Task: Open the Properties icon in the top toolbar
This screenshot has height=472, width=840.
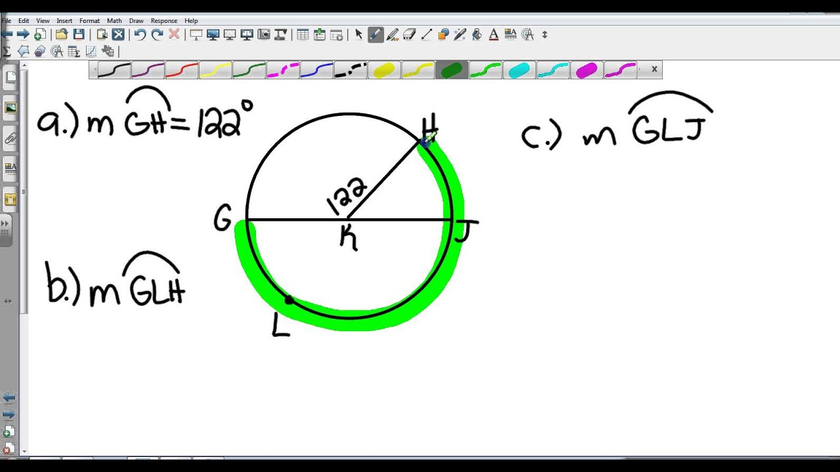Action: 511,35
